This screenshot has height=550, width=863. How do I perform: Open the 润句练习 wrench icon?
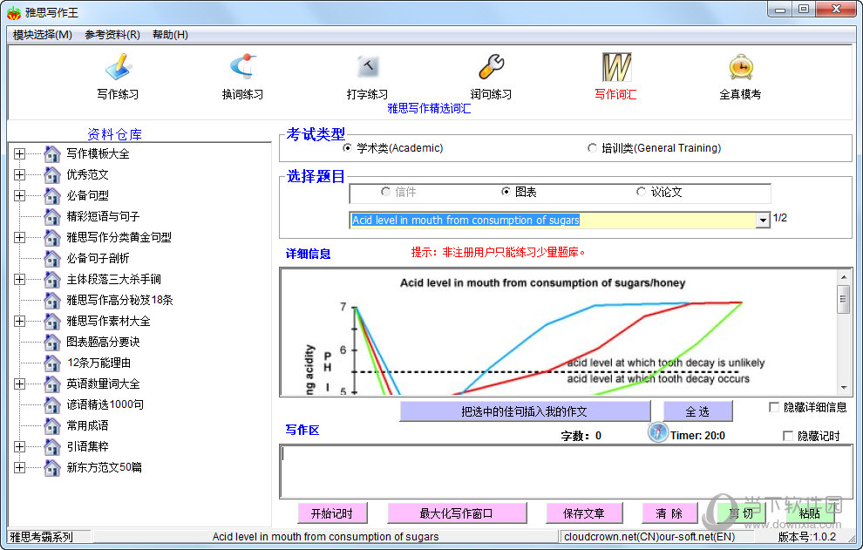(x=491, y=68)
